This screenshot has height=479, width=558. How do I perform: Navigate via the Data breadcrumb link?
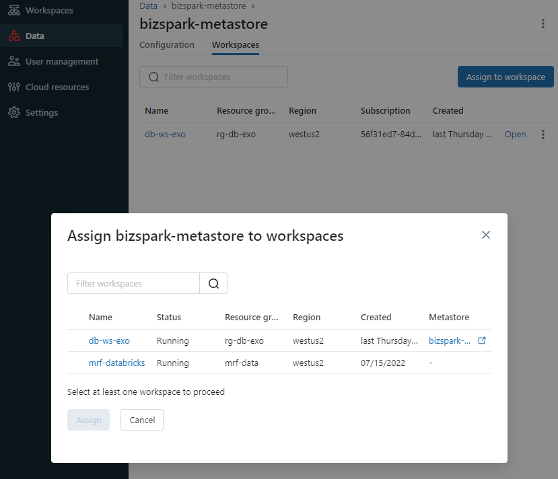click(148, 5)
